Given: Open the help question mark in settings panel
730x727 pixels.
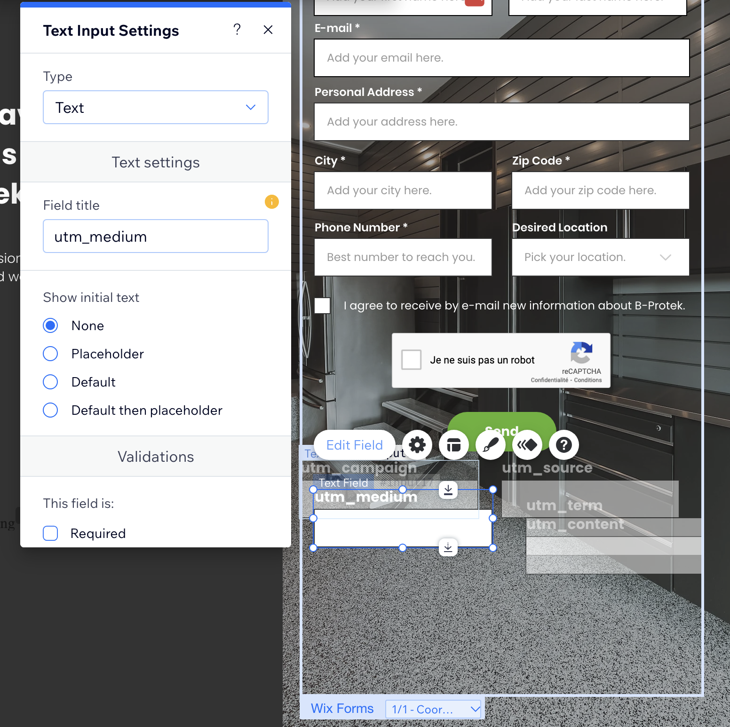Looking at the screenshot, I should tap(237, 30).
